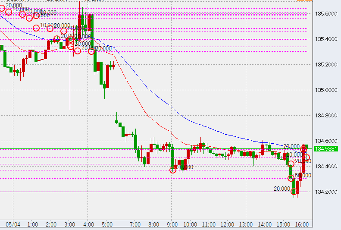This screenshot has width=341, height=230.
Task: Select the trade marker at the 134.2000 low
Action: click(294, 192)
